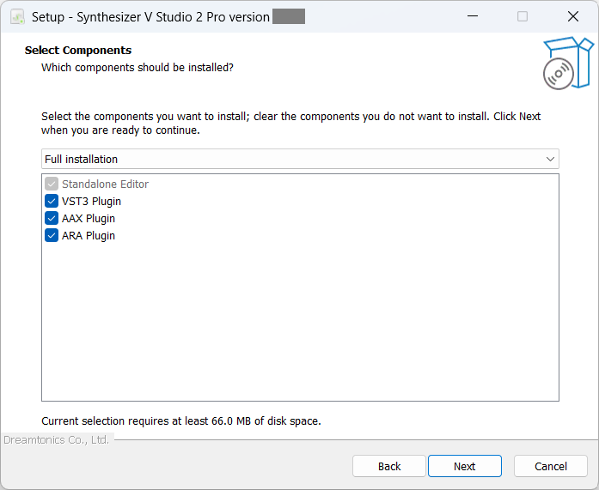
Task: Select the 'ARA Plugin' label text
Action: coord(89,236)
